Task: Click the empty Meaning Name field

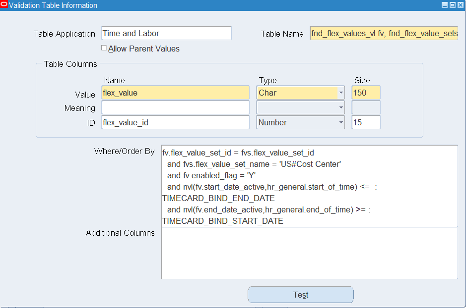Action: coord(175,107)
